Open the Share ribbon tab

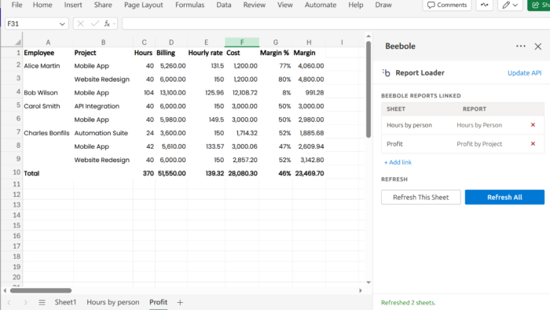(103, 5)
